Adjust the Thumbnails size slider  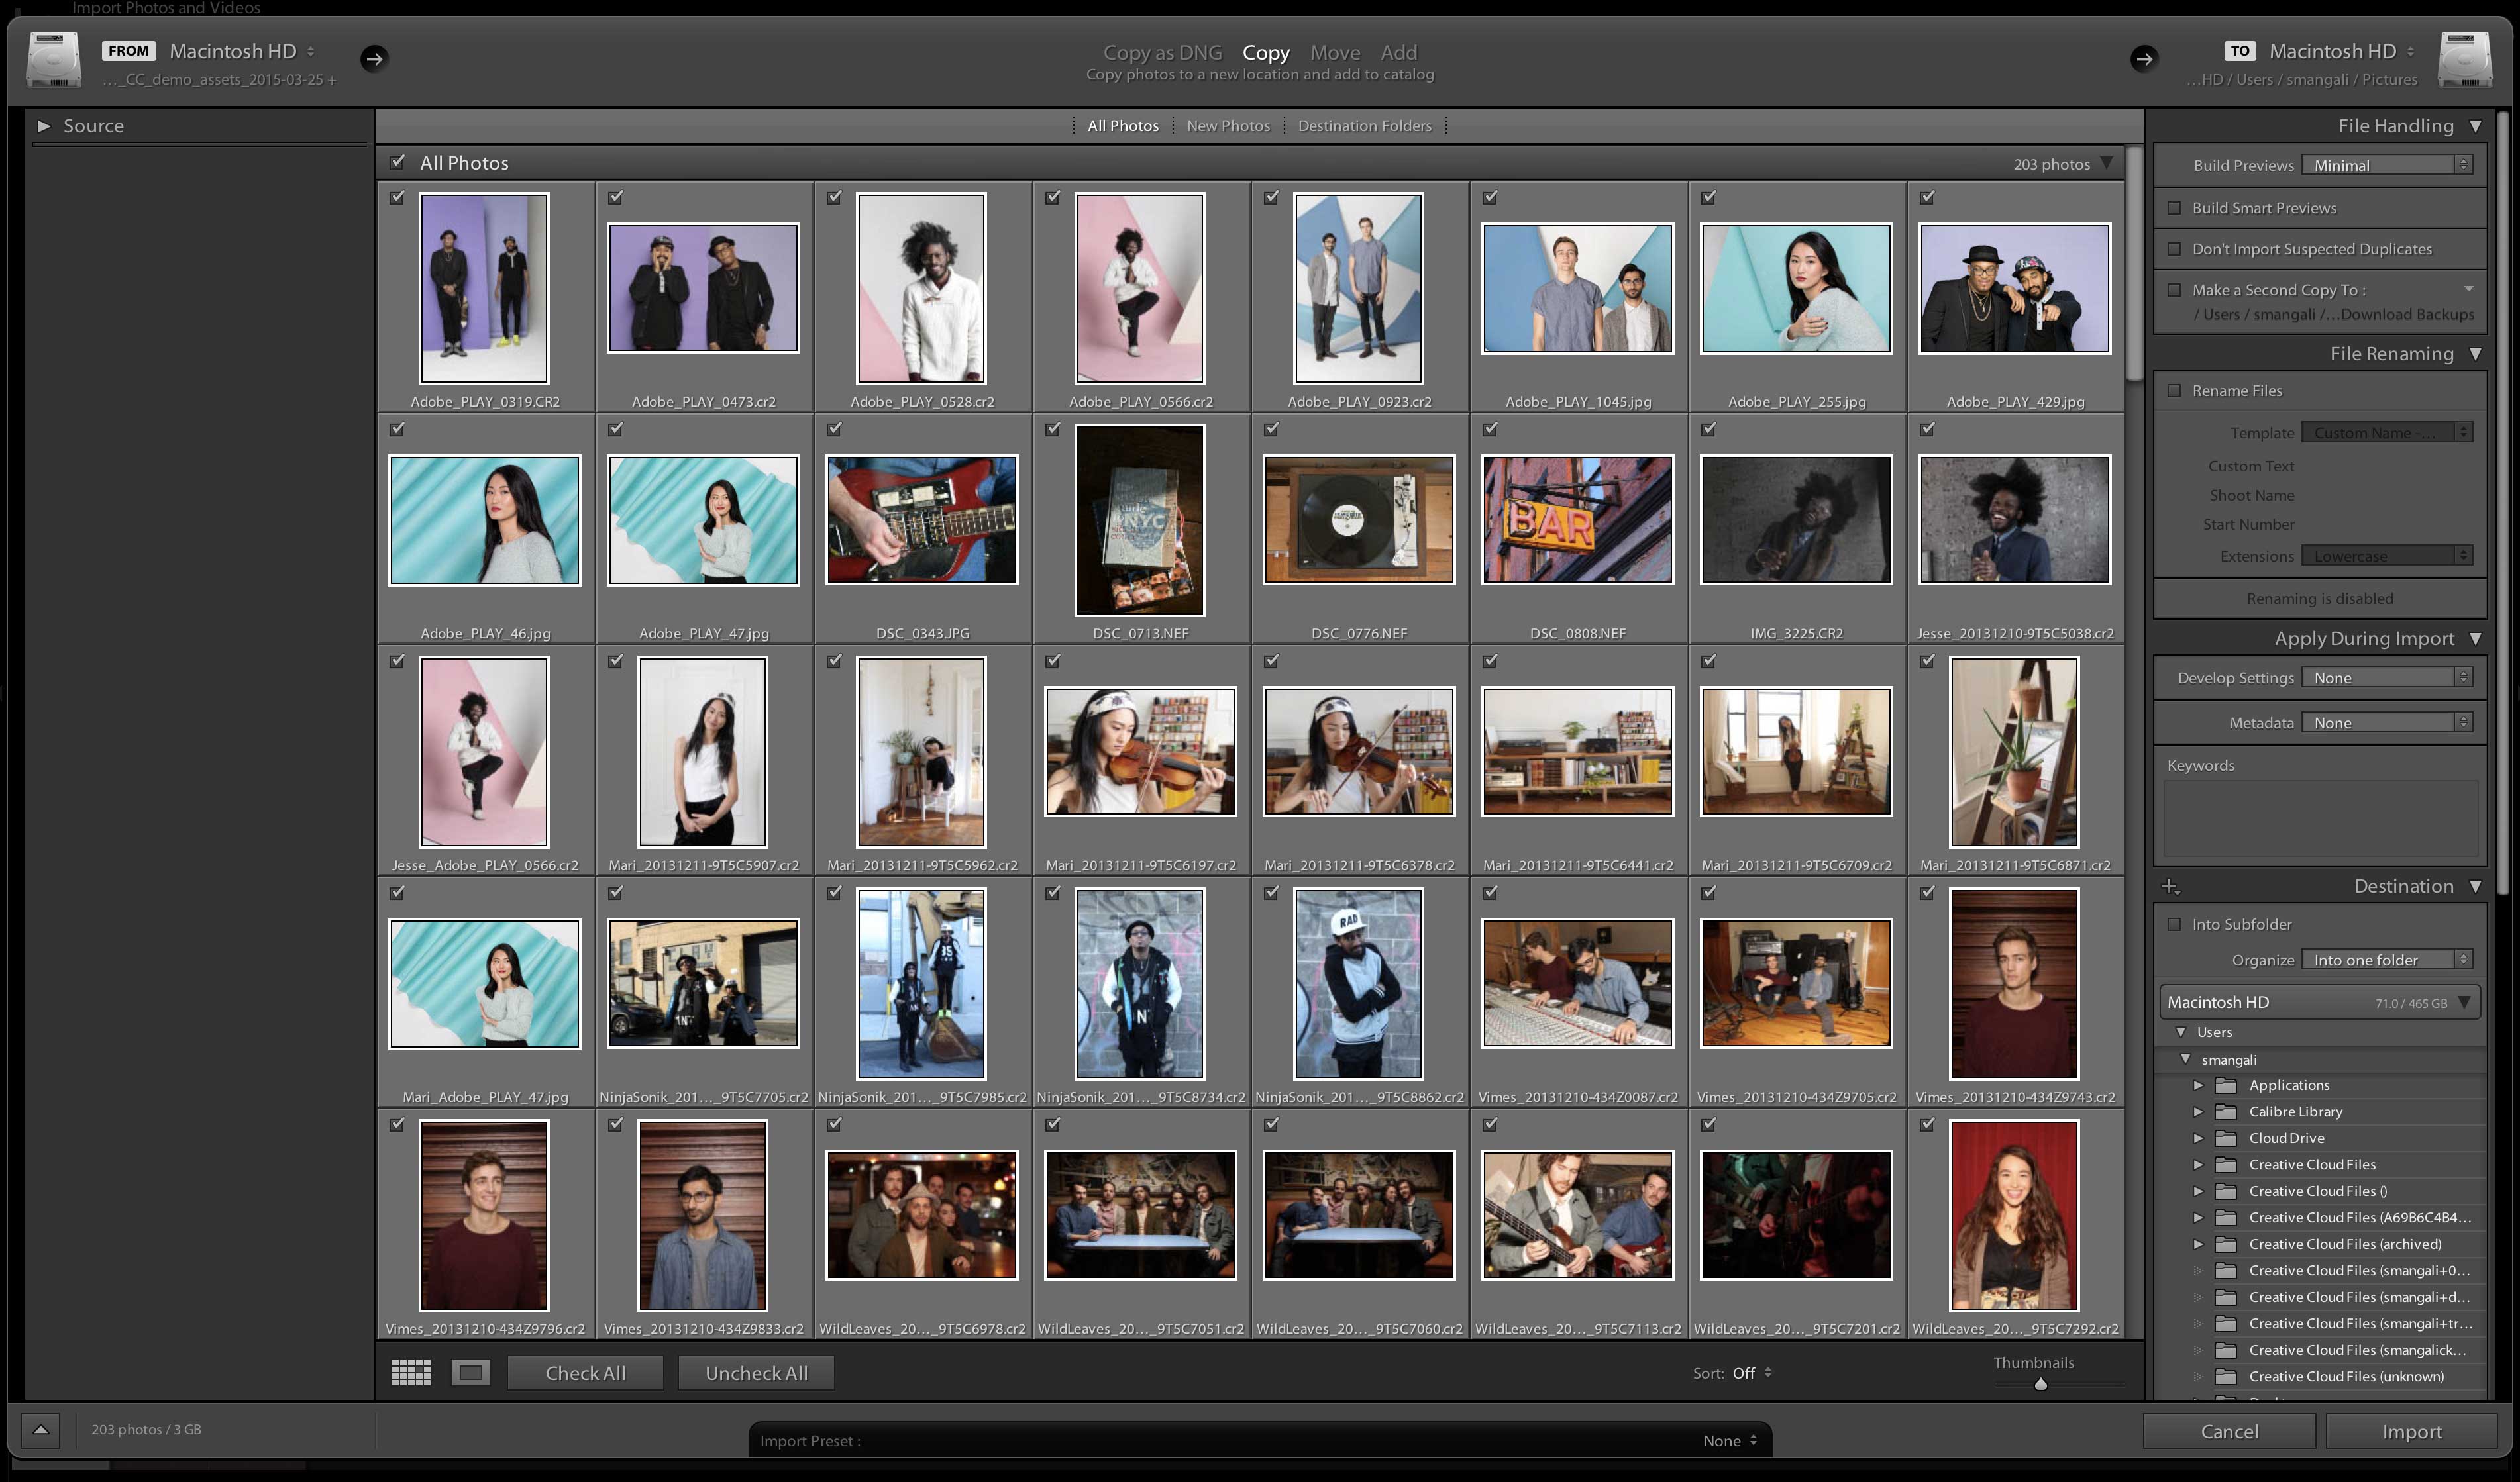click(2041, 1384)
